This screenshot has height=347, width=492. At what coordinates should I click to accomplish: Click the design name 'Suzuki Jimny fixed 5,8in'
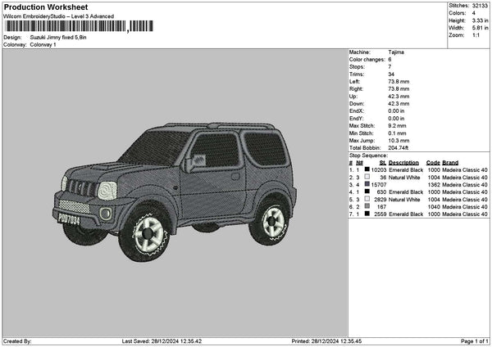[58, 38]
